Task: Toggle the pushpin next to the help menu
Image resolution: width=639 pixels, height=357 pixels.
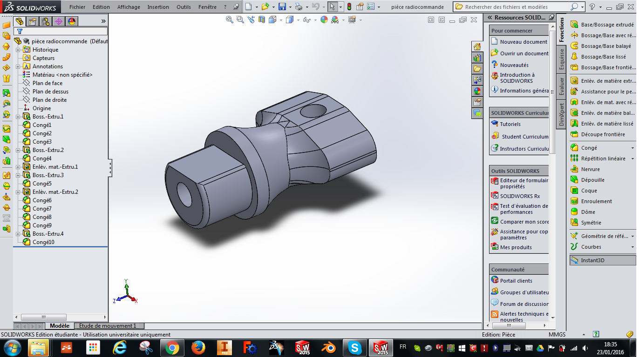Action: pos(236,7)
